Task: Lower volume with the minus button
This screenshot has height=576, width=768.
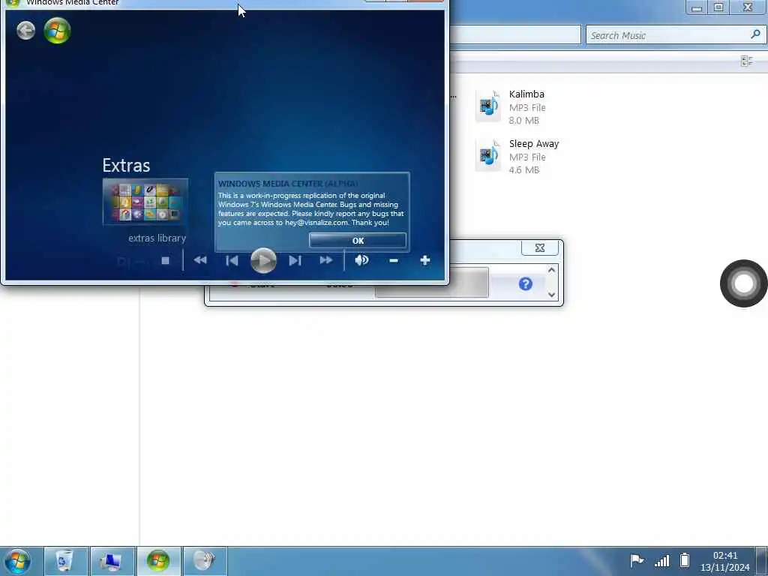Action: [393, 260]
